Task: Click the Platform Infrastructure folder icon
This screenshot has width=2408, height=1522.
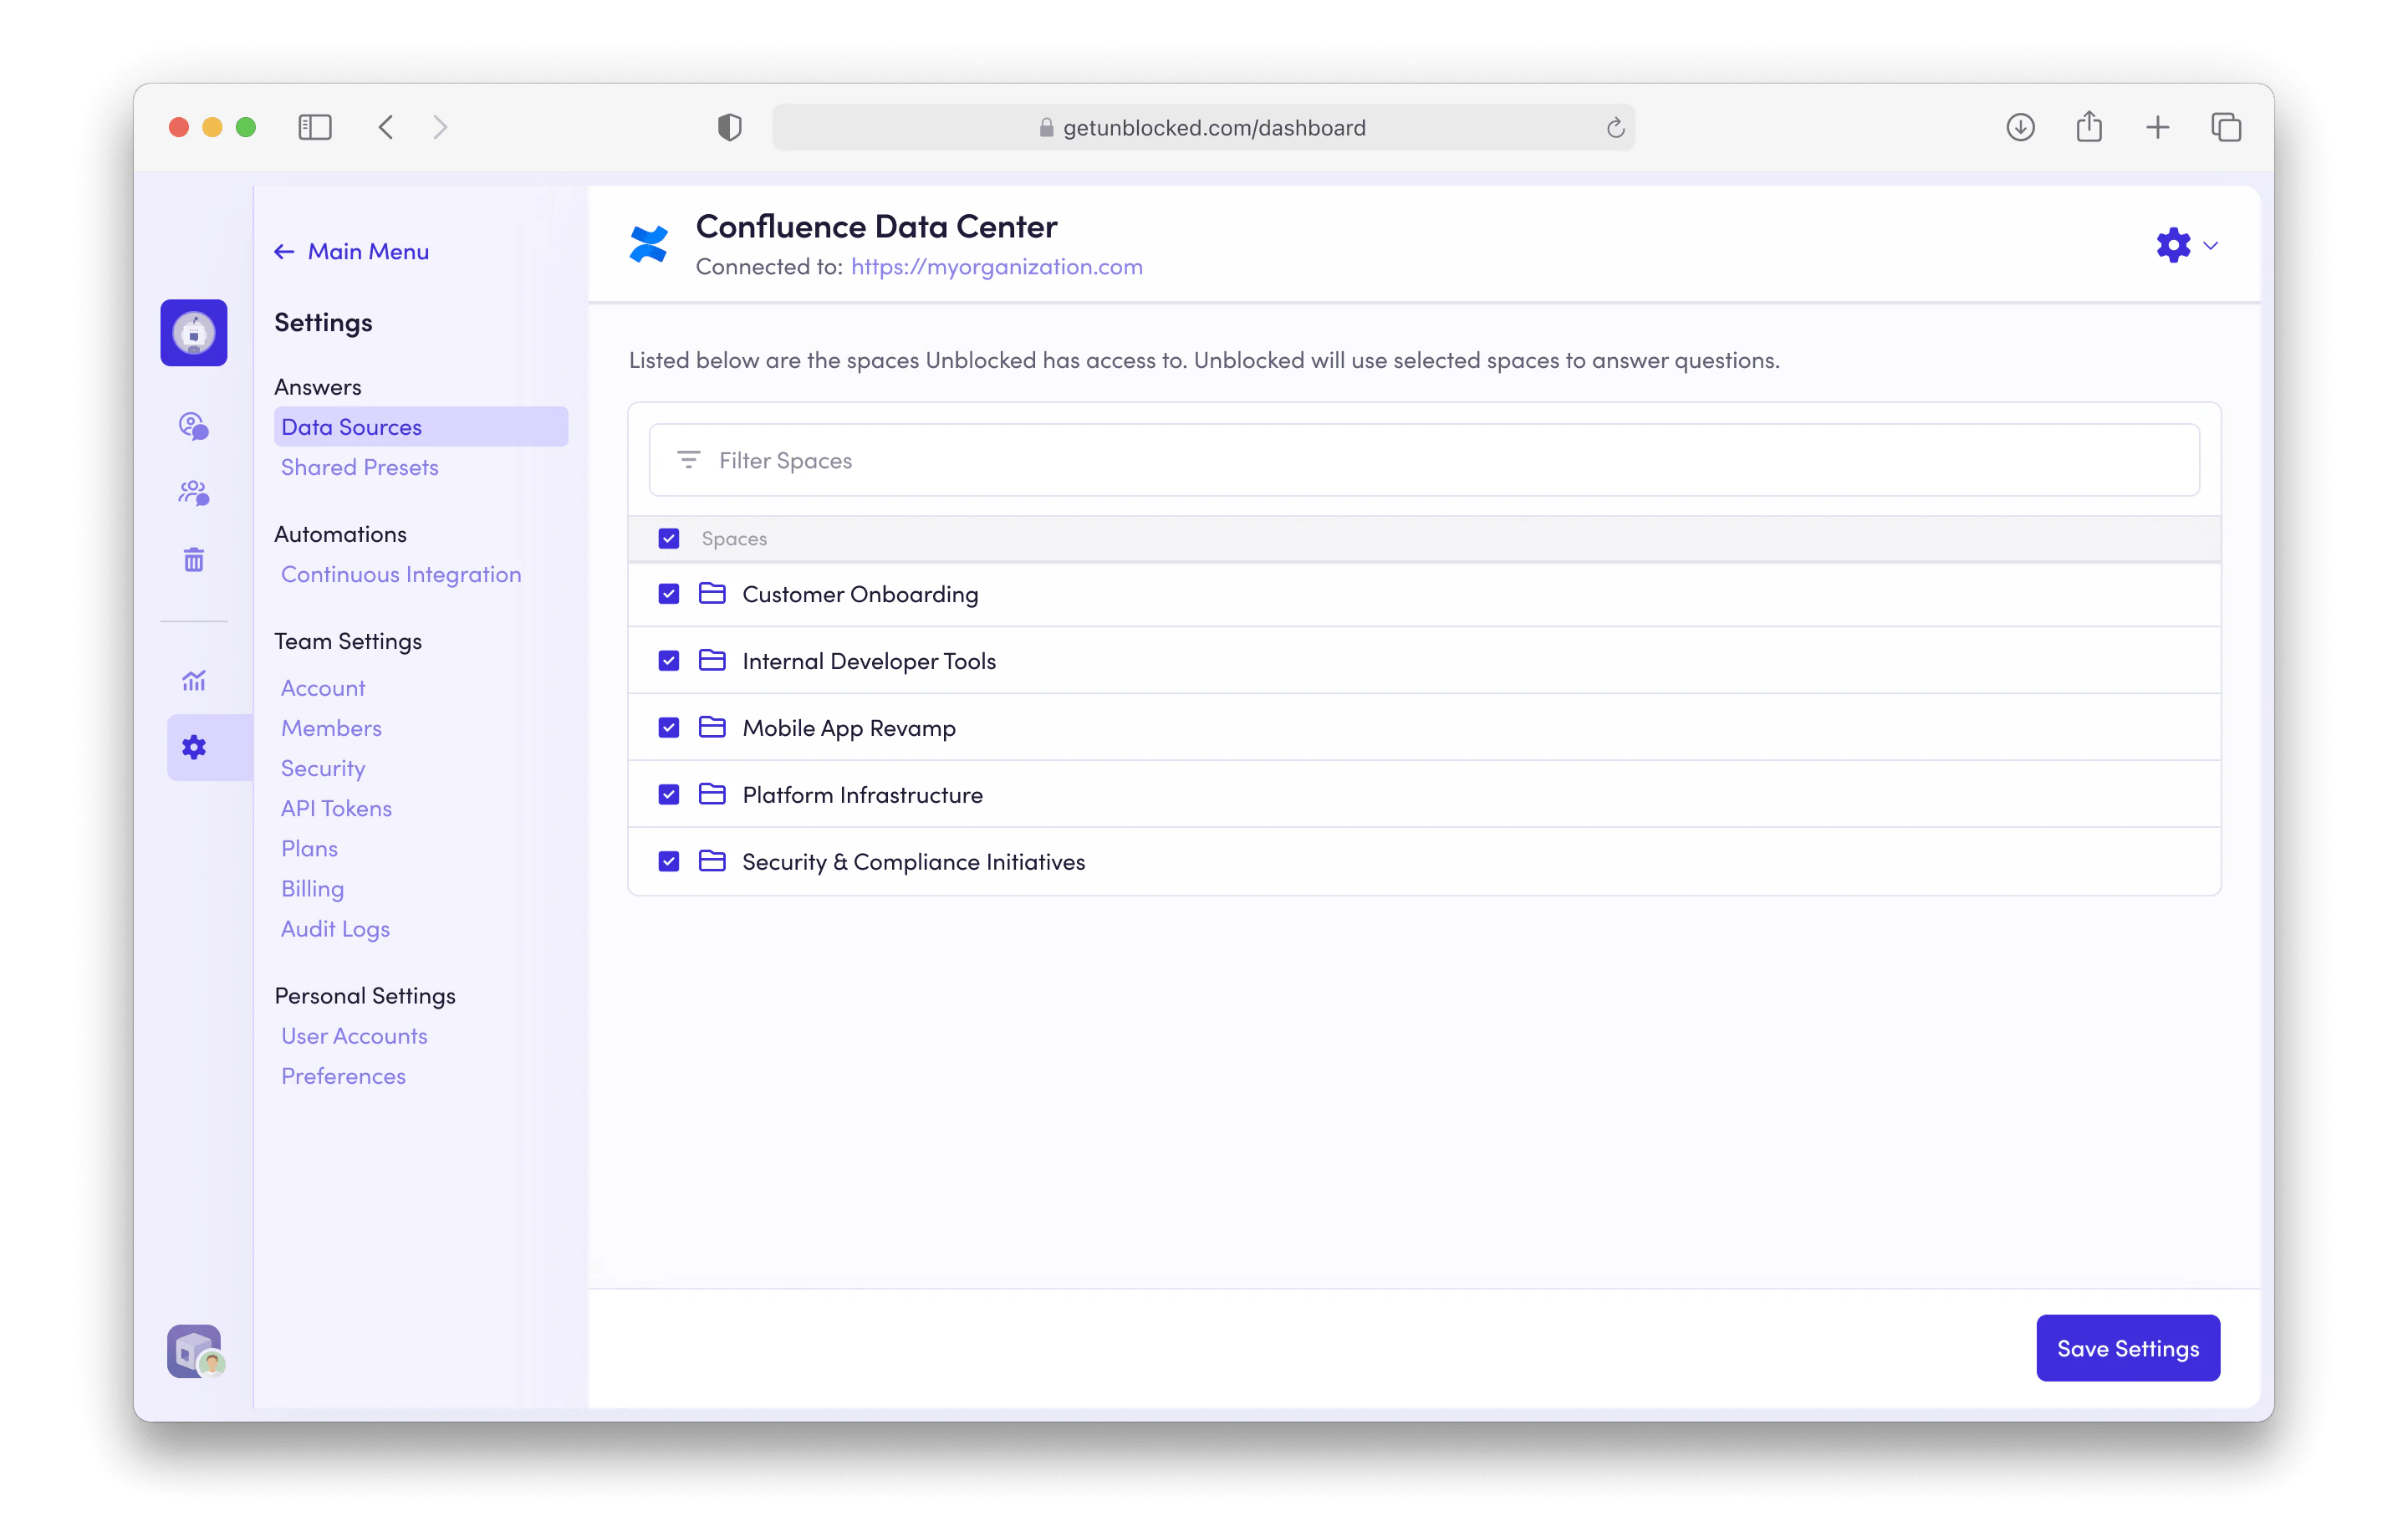Action: pos(712,794)
